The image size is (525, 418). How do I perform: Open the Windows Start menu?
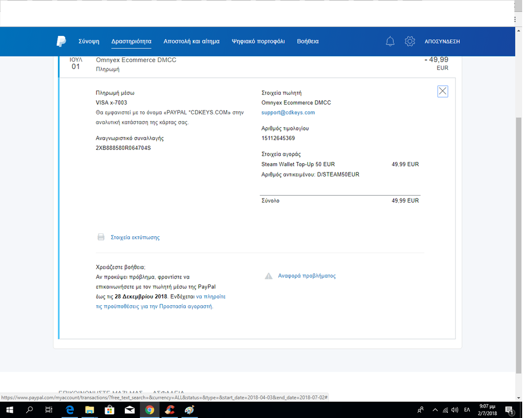pyautogui.click(x=10, y=410)
